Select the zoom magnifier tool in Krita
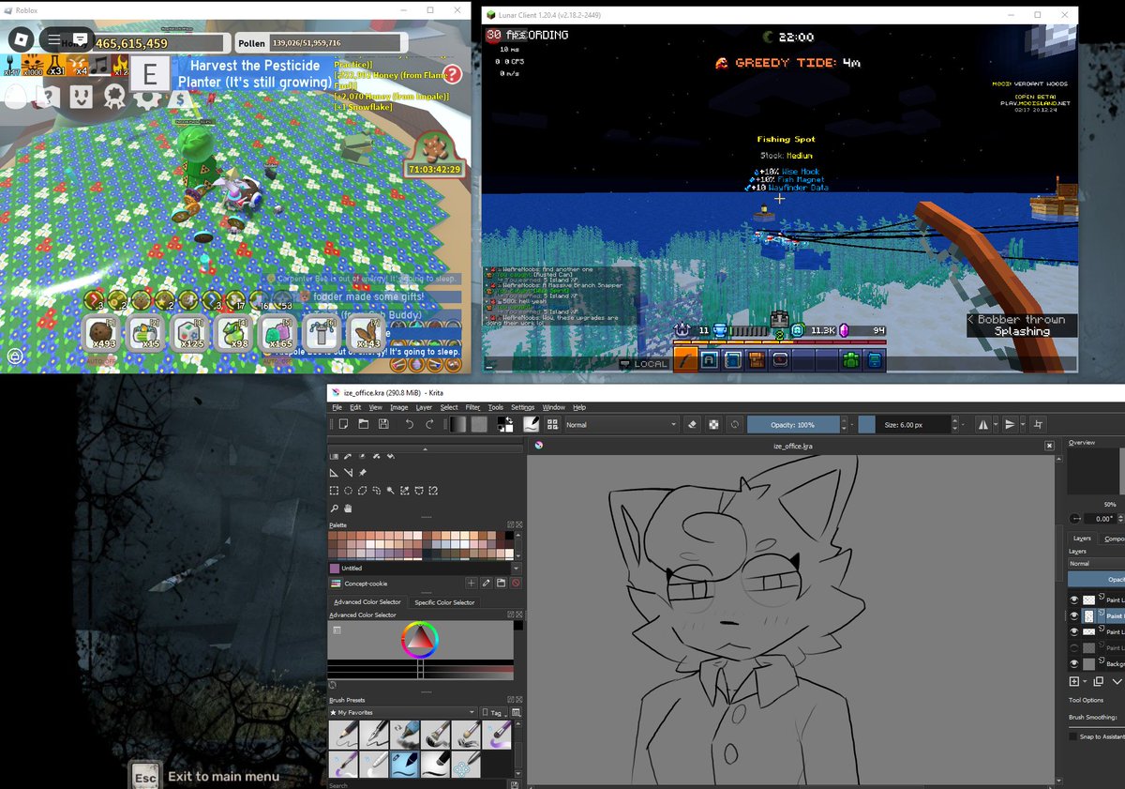Viewport: 1125px width, 789px height. [x=334, y=508]
